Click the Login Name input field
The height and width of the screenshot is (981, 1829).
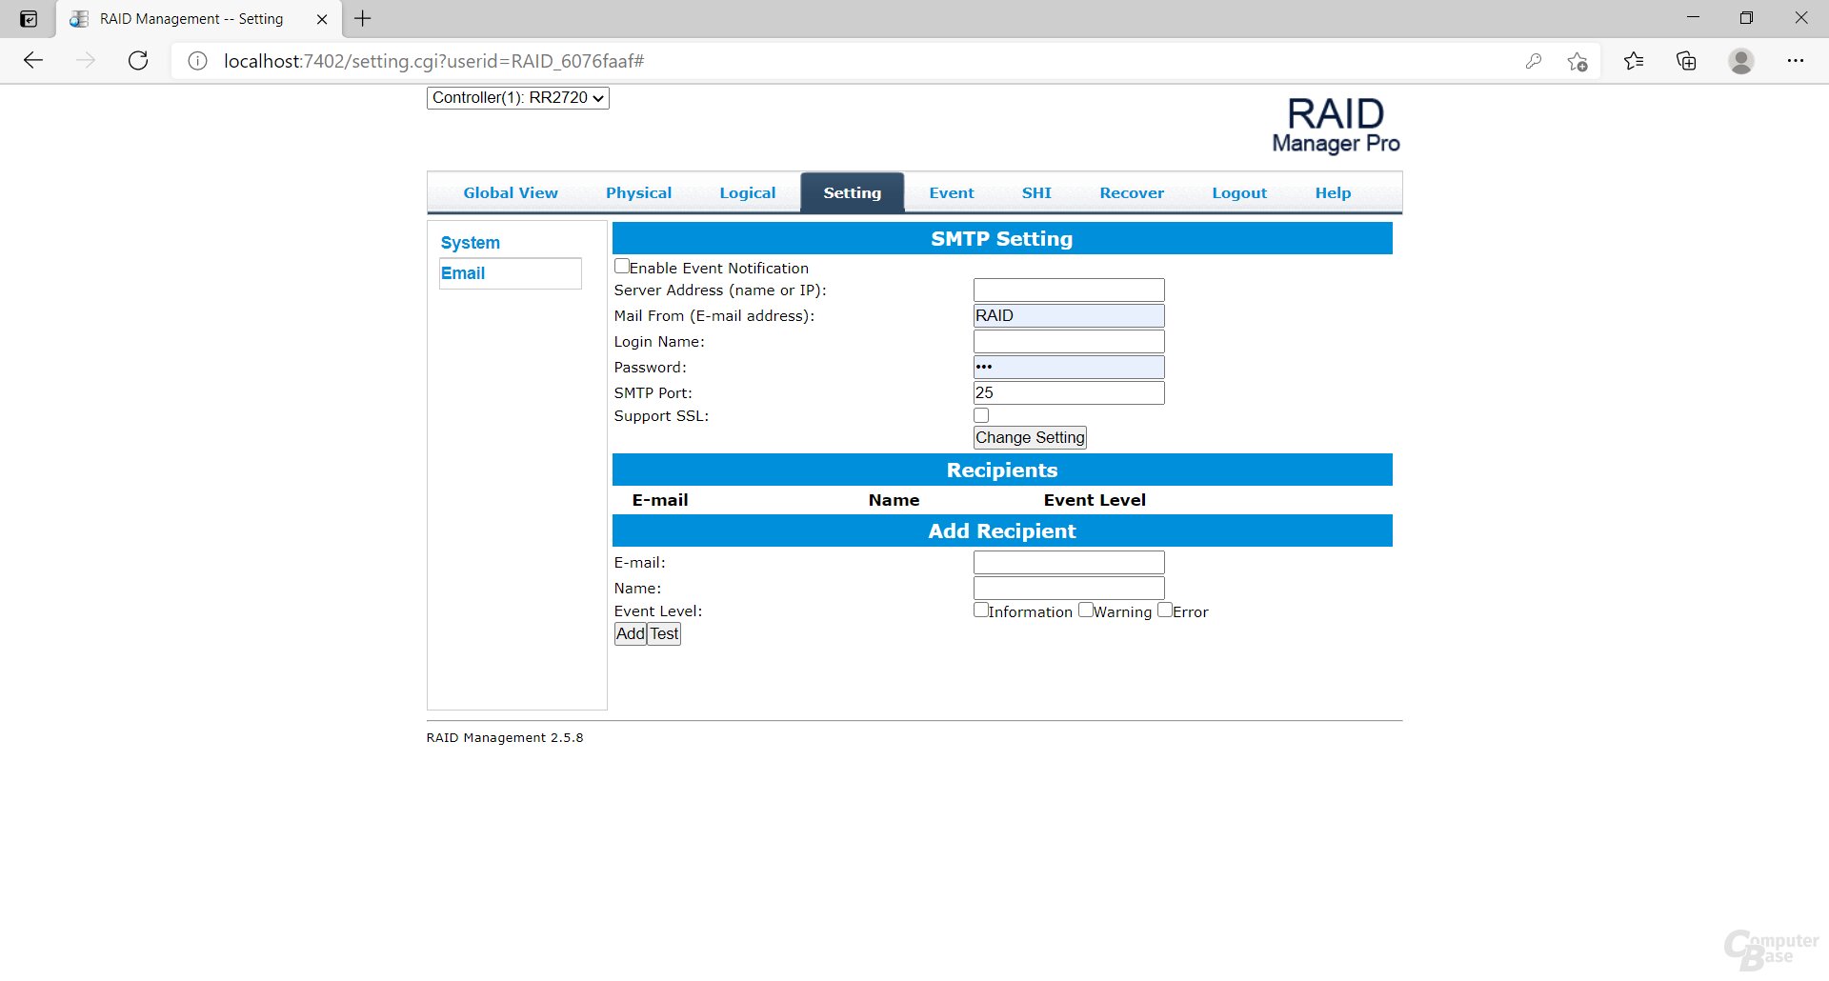pyautogui.click(x=1069, y=341)
